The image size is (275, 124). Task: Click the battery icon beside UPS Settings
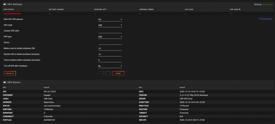click(x=5, y=4)
